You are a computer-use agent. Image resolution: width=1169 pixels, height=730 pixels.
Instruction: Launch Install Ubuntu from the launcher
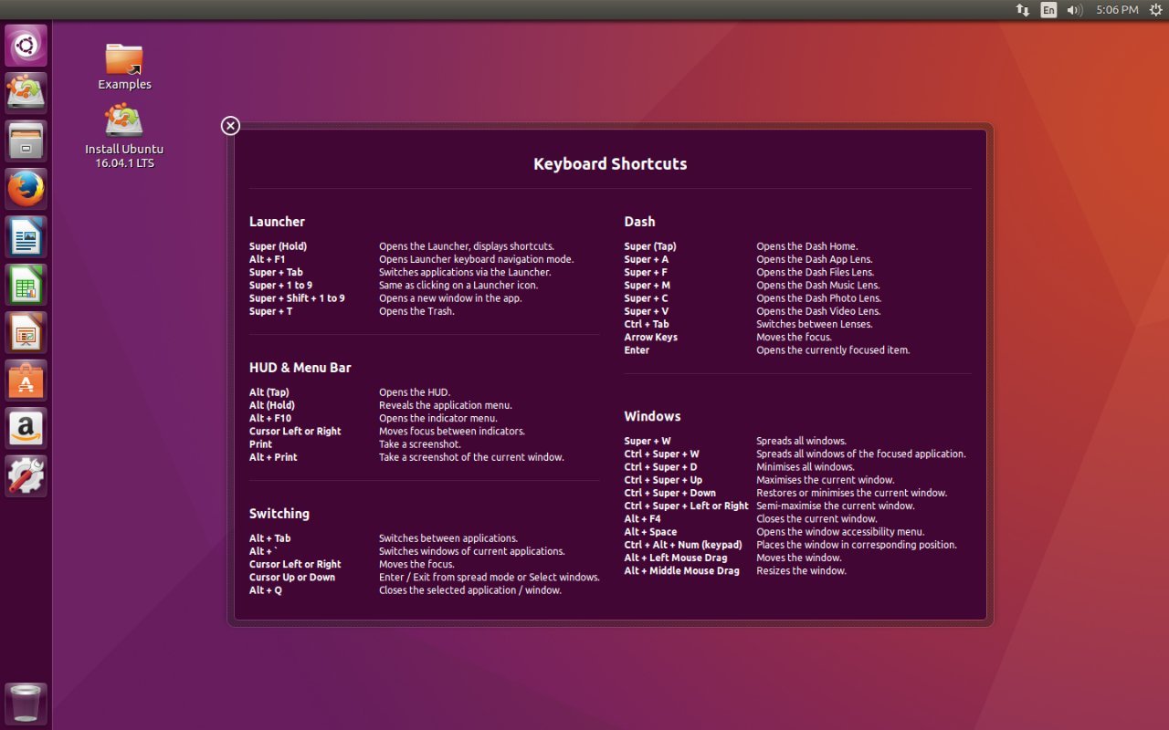[x=26, y=93]
